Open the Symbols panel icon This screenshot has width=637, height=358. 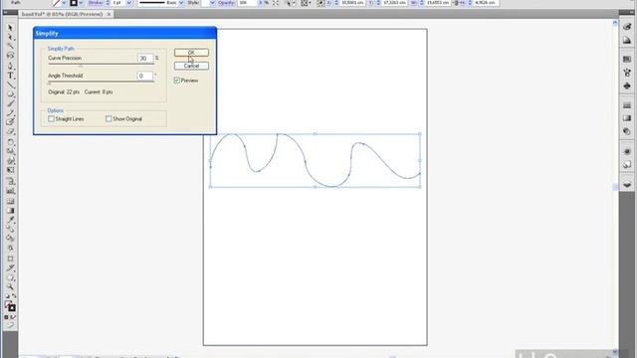click(627, 87)
